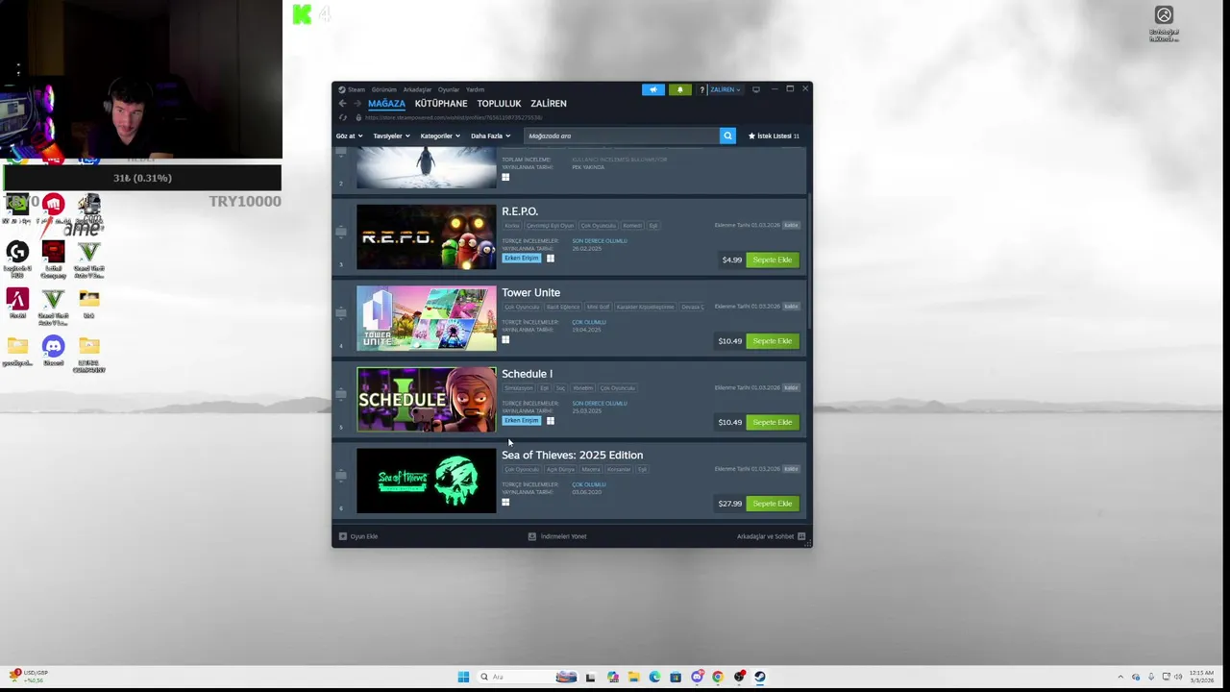Add Tower Unite to cart
This screenshot has width=1230, height=692.
click(773, 341)
